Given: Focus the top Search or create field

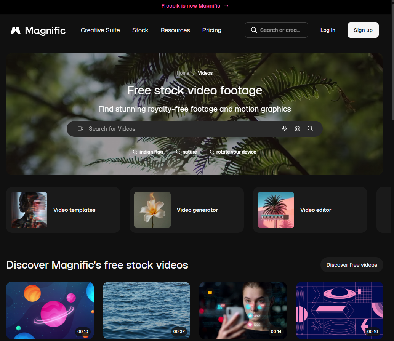Looking at the screenshot, I should [276, 30].
